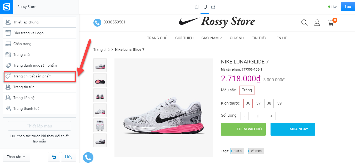Open the Thao tác dropdown
This screenshot has height=163, width=355.
coord(16,157)
